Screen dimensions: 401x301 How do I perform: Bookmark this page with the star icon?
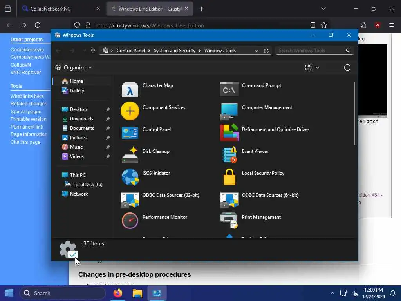[x=324, y=25]
